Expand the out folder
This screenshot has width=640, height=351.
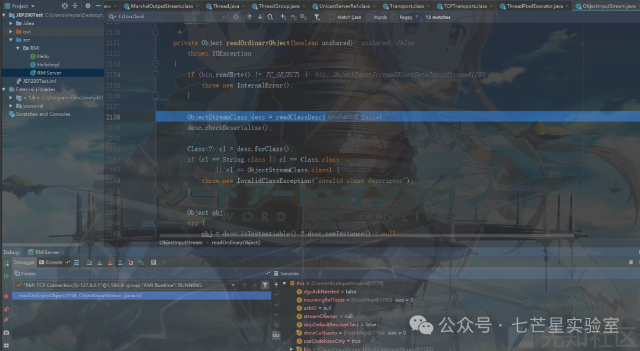[11, 31]
